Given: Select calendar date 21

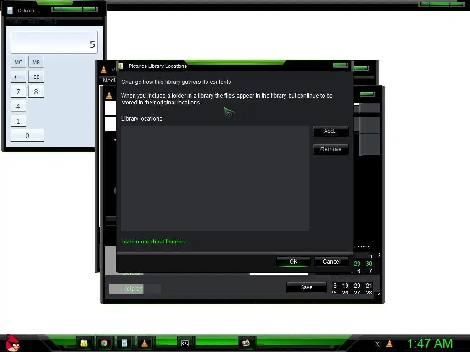Looking at the screenshot, I should [x=369, y=286].
